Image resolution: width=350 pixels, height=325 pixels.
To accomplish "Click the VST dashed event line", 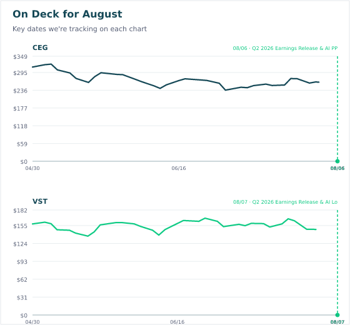I will (x=337, y=262).
